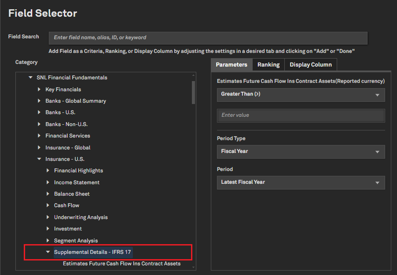
Task: Expand the Income Statement subcategory
Action: click(48, 182)
